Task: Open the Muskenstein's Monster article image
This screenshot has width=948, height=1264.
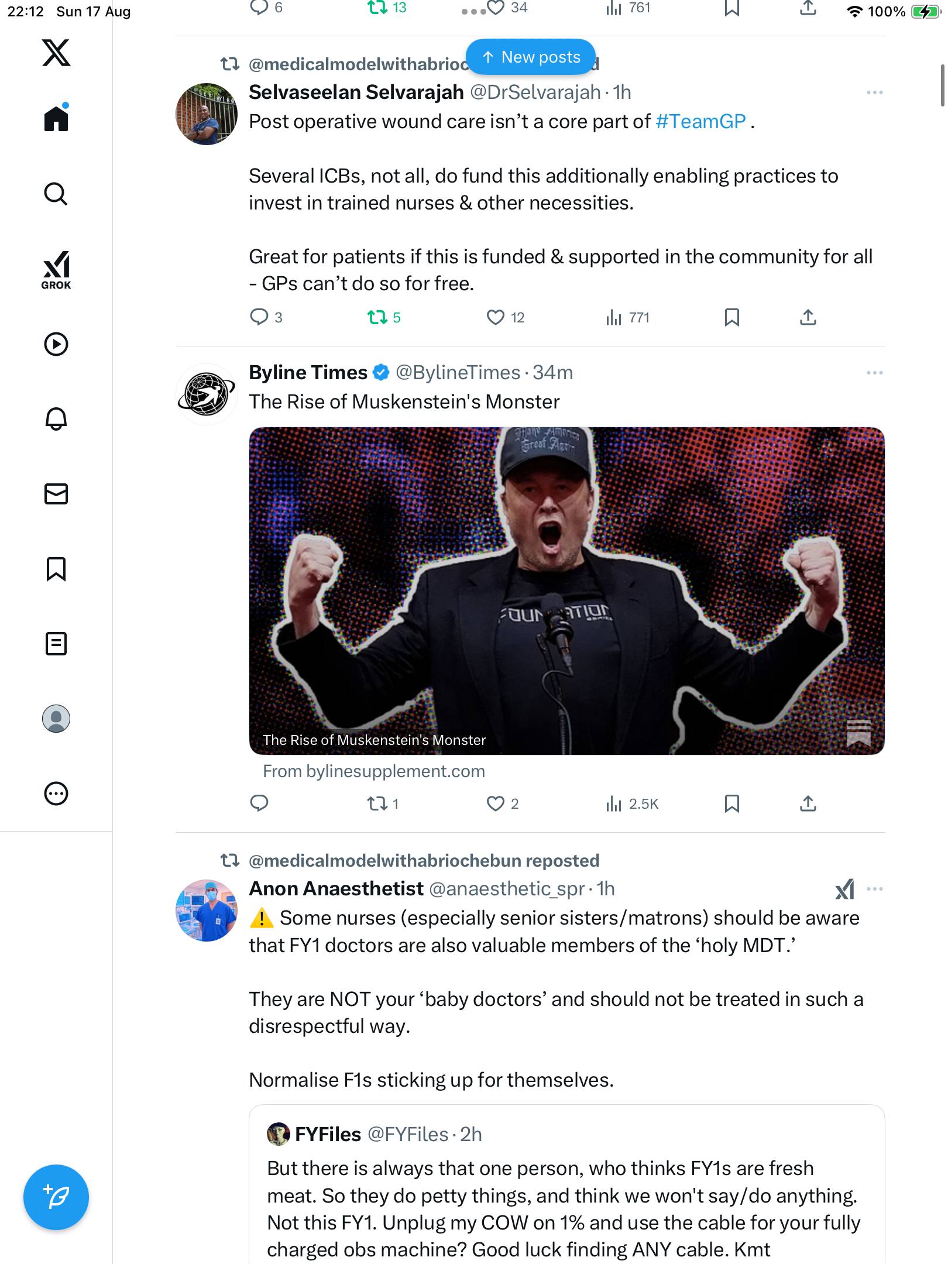Action: 566,590
